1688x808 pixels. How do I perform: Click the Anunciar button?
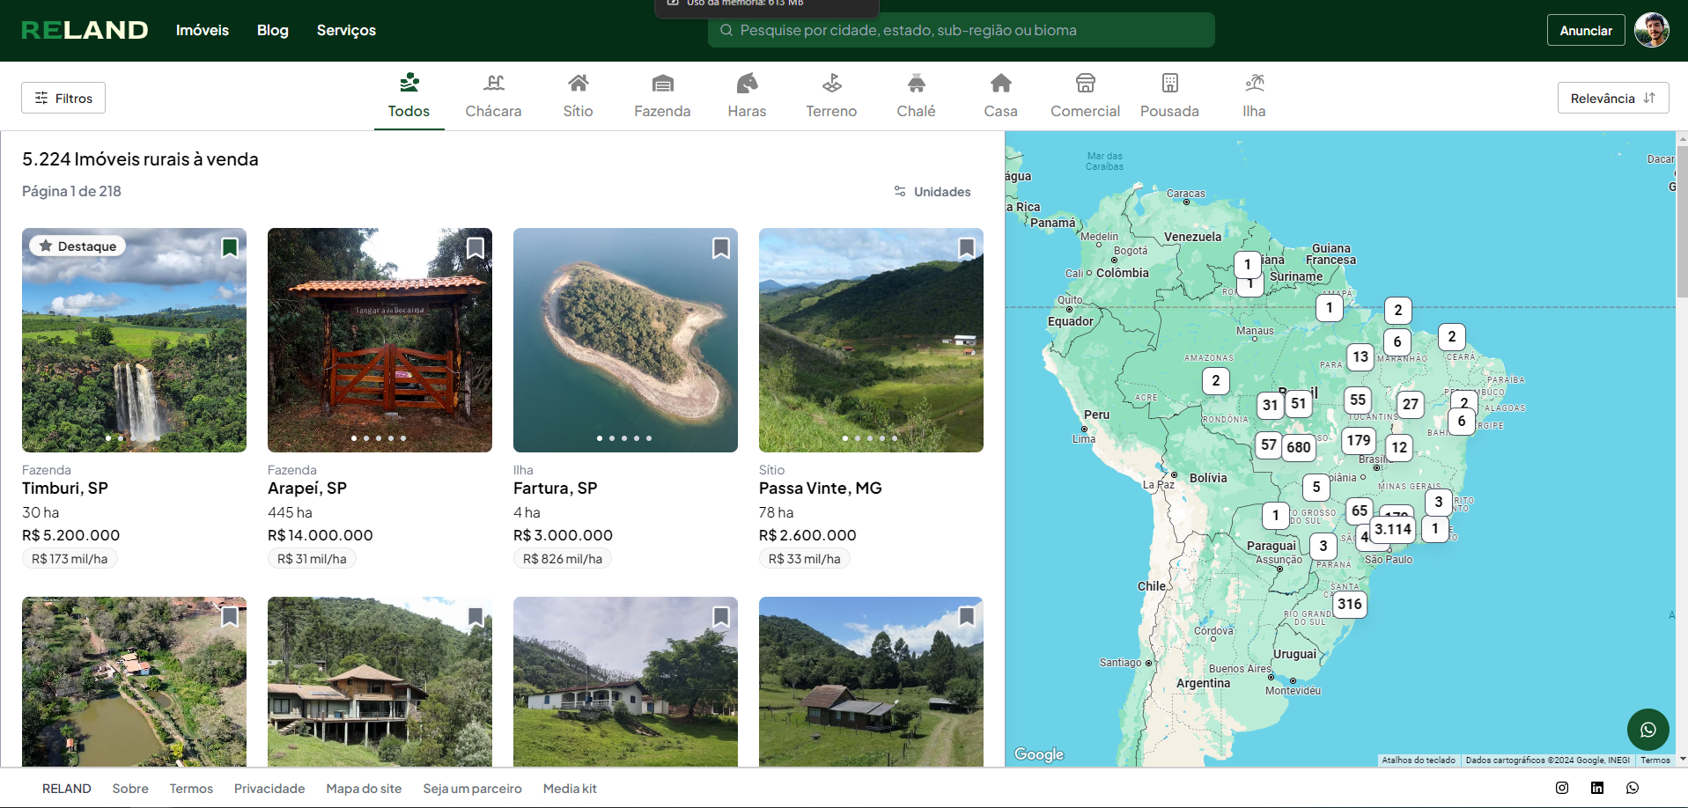[x=1586, y=30]
